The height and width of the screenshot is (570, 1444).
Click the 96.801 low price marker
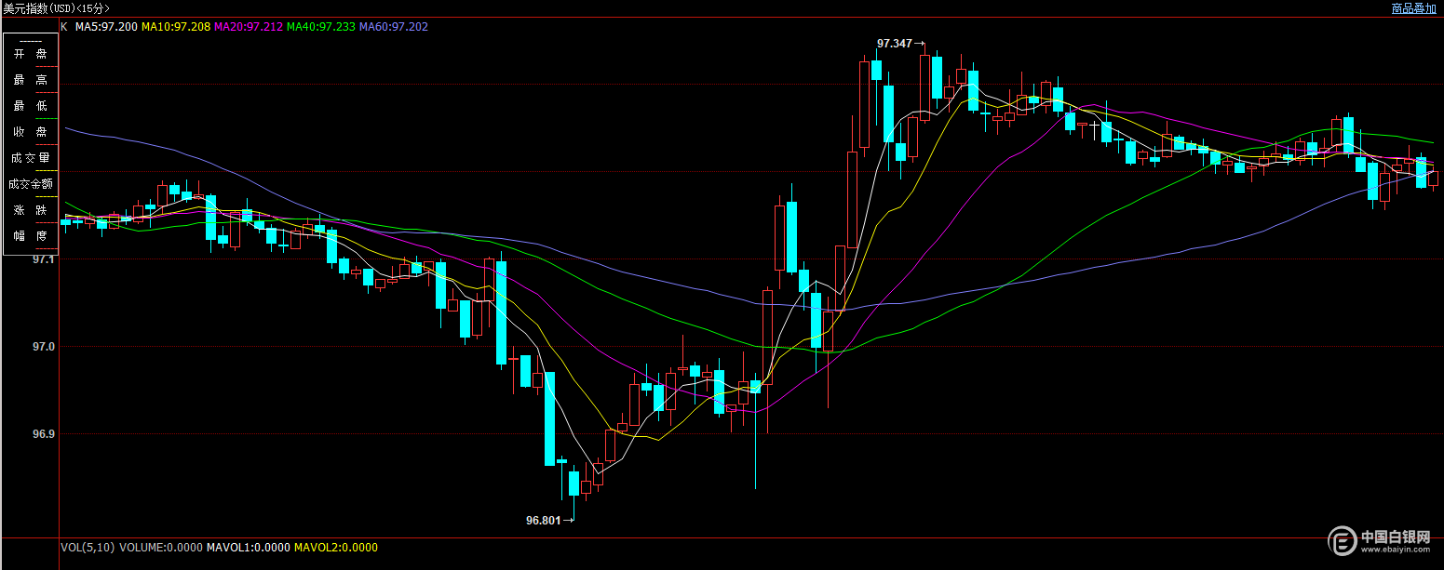coord(549,521)
